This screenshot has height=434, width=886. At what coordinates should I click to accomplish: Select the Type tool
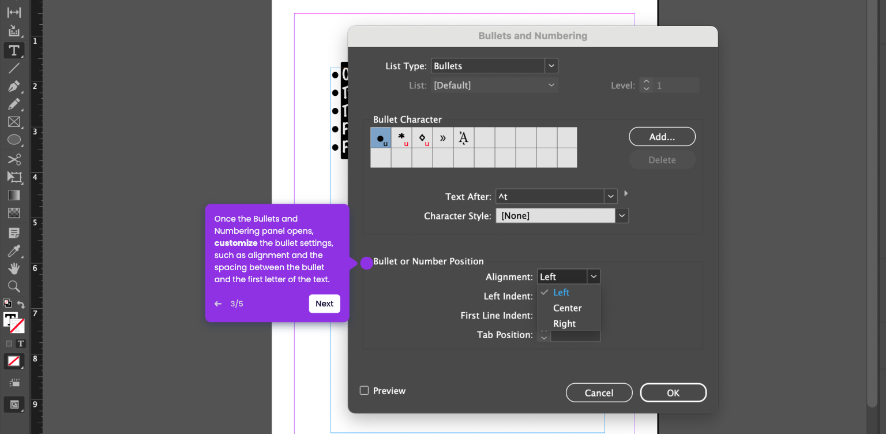14,50
